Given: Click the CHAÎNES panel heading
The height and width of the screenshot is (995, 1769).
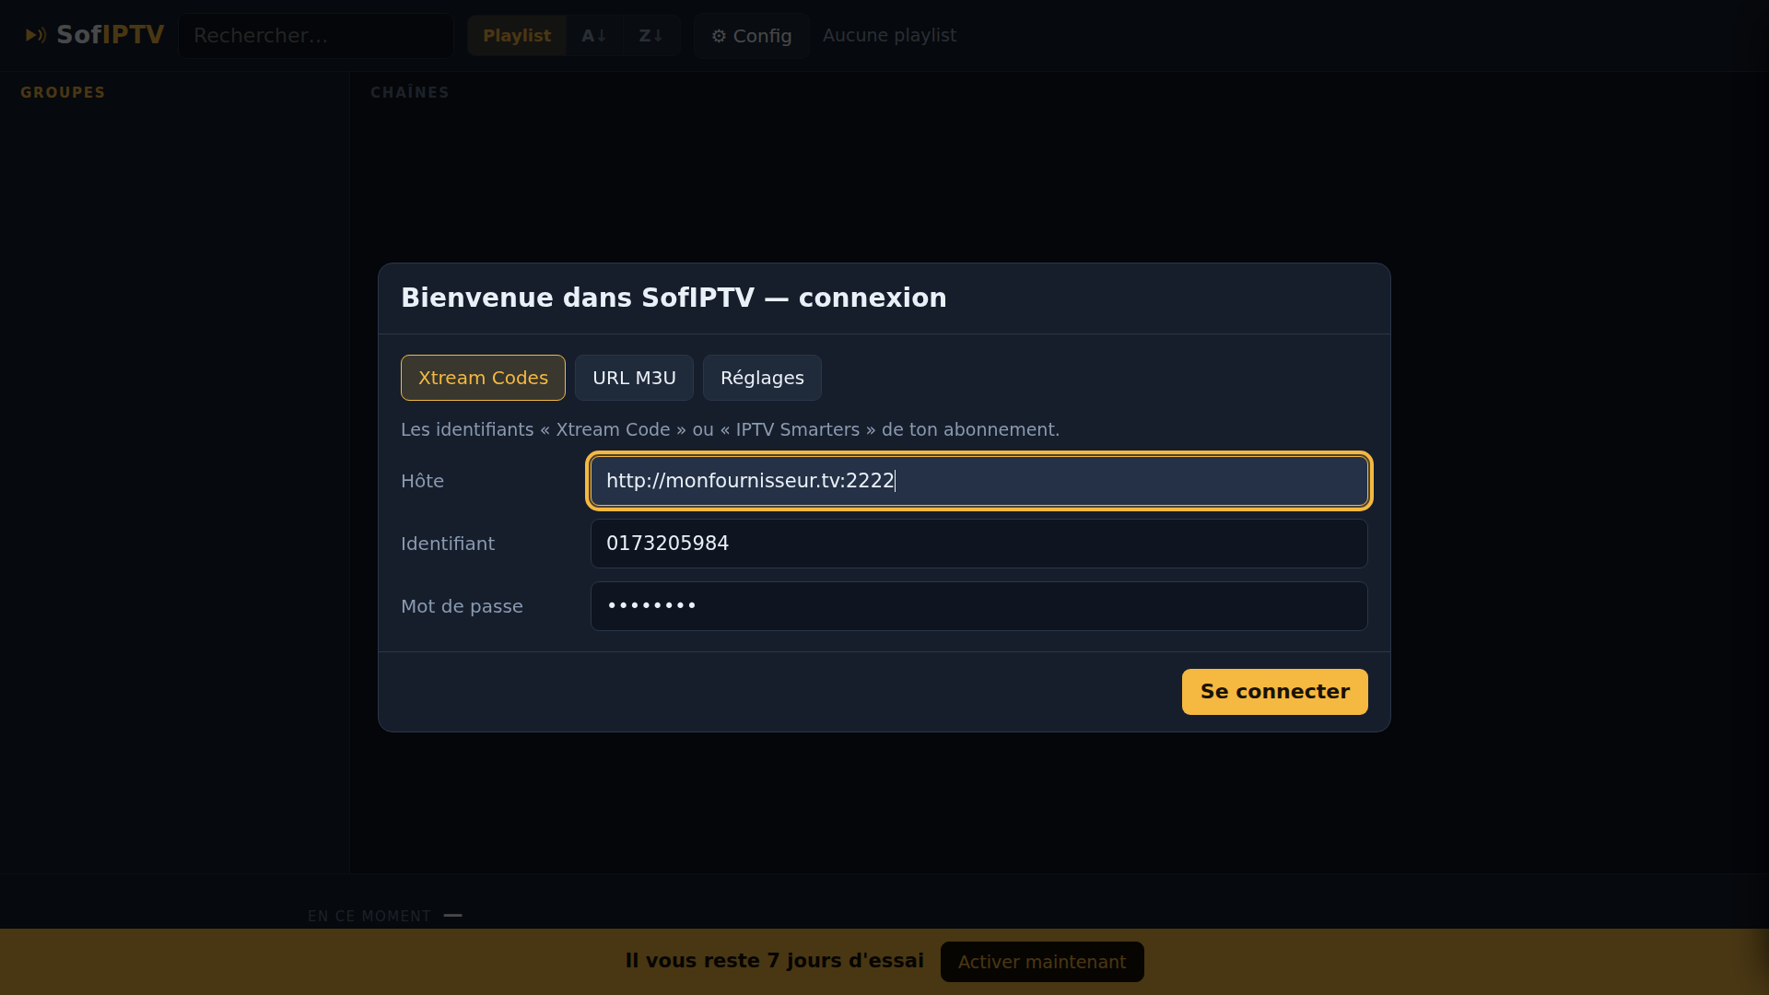Looking at the screenshot, I should pyautogui.click(x=410, y=92).
